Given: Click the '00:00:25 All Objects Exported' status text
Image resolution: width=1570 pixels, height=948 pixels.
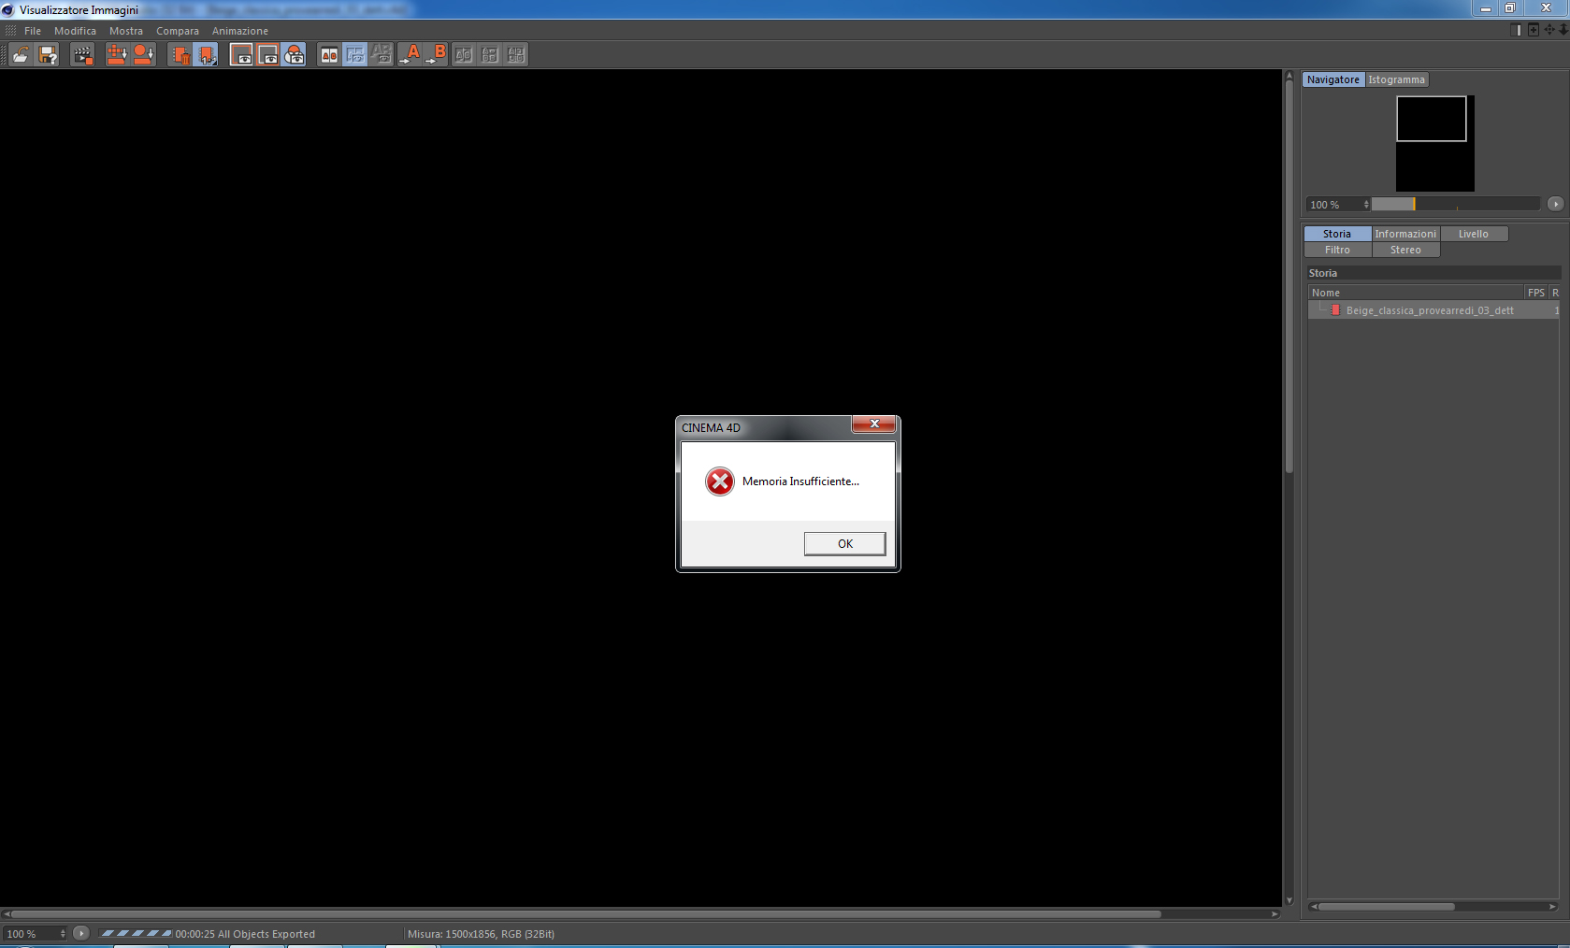Looking at the screenshot, I should (x=245, y=934).
